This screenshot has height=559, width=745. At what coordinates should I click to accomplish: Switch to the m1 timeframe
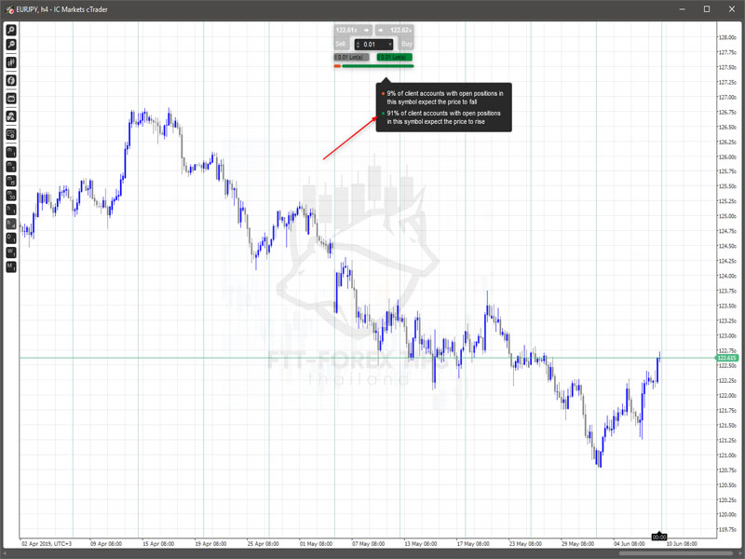(x=11, y=152)
